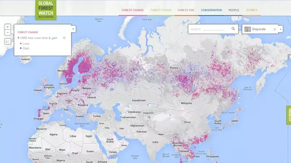Click the South Korea map label
This screenshot has width=291, height=163.
pyautogui.click(x=218, y=122)
